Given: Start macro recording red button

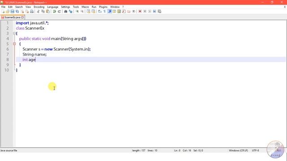Looking at the screenshot, I should click(x=140, y=11).
